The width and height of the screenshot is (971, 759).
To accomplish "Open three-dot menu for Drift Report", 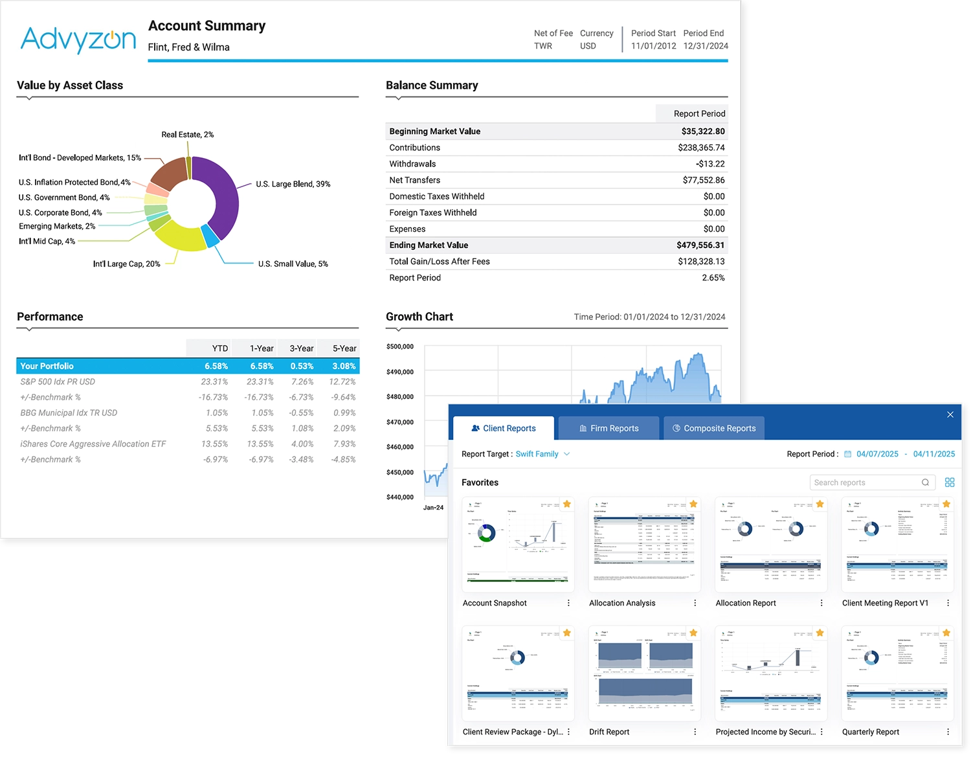I will (x=695, y=732).
